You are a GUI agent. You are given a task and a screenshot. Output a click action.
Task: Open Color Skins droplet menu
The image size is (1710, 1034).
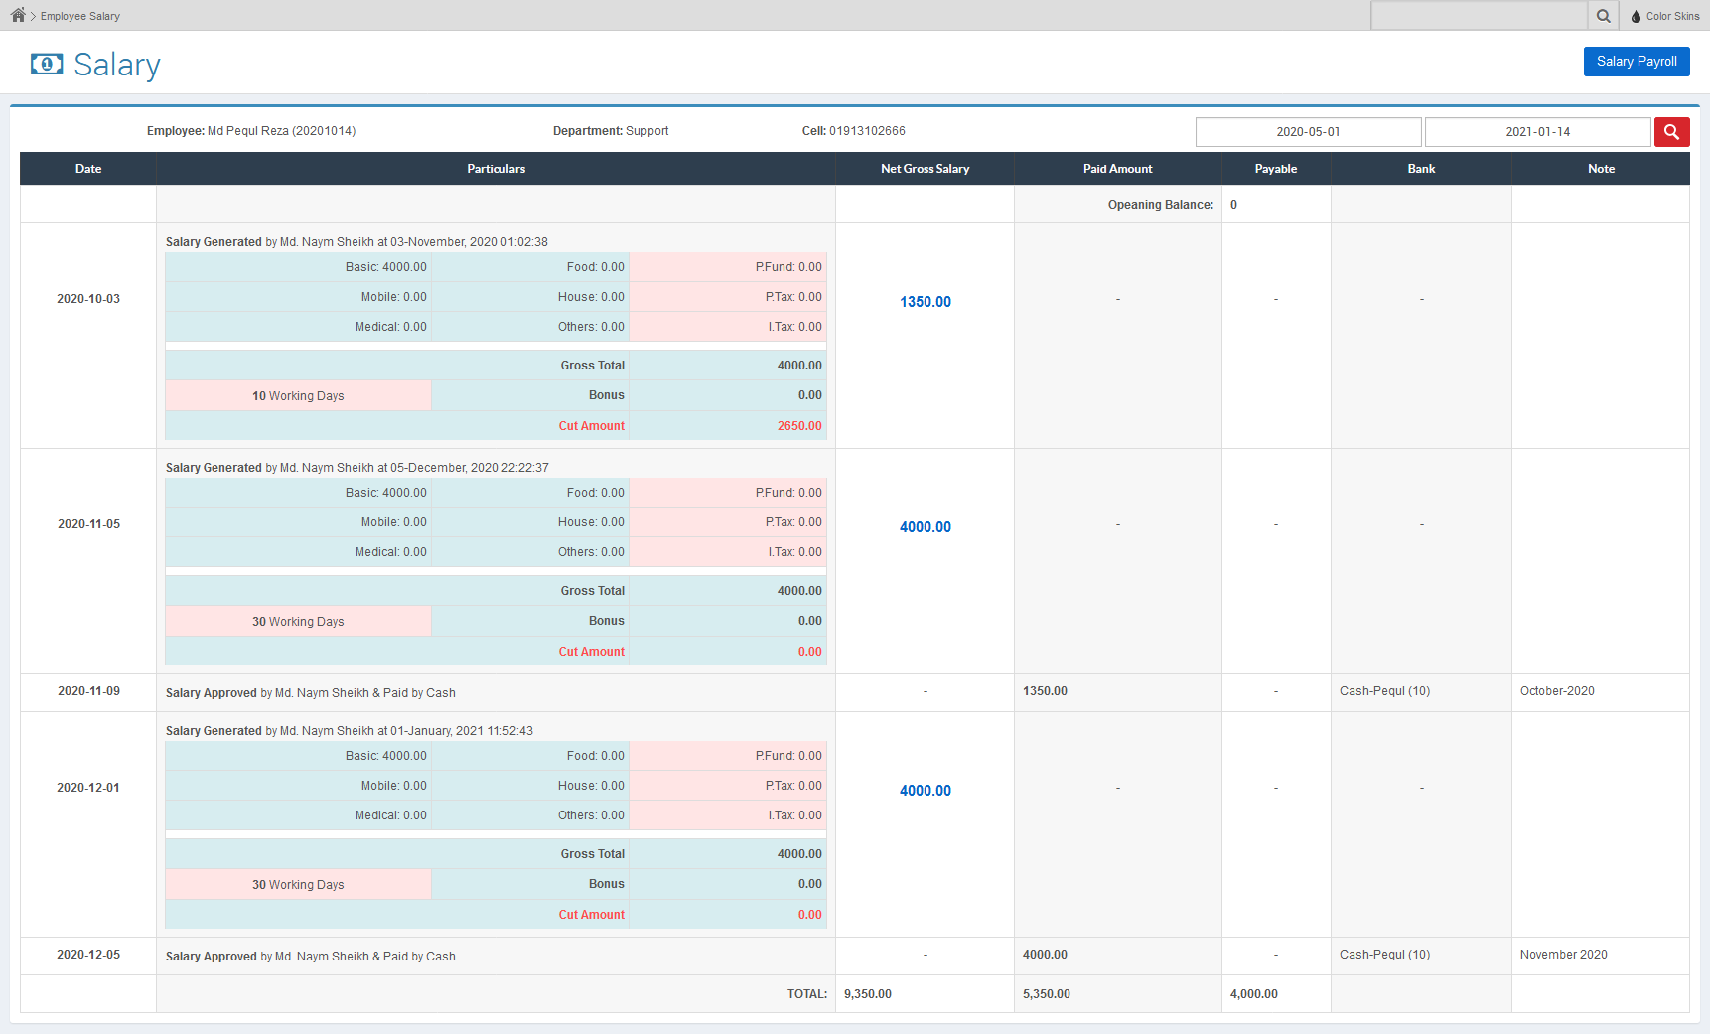click(1664, 16)
